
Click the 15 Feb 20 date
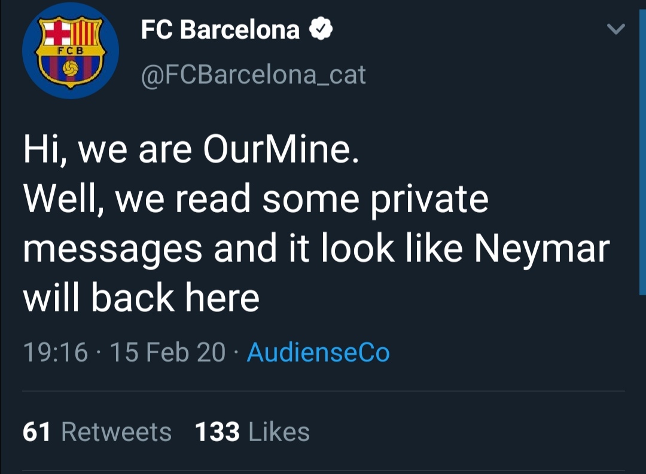click(168, 352)
